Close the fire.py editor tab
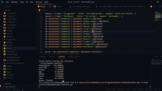Viewport: 162px width, 91px height. [x=50, y=6]
